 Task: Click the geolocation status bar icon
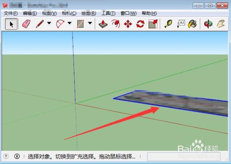pyautogui.click(x=6, y=156)
